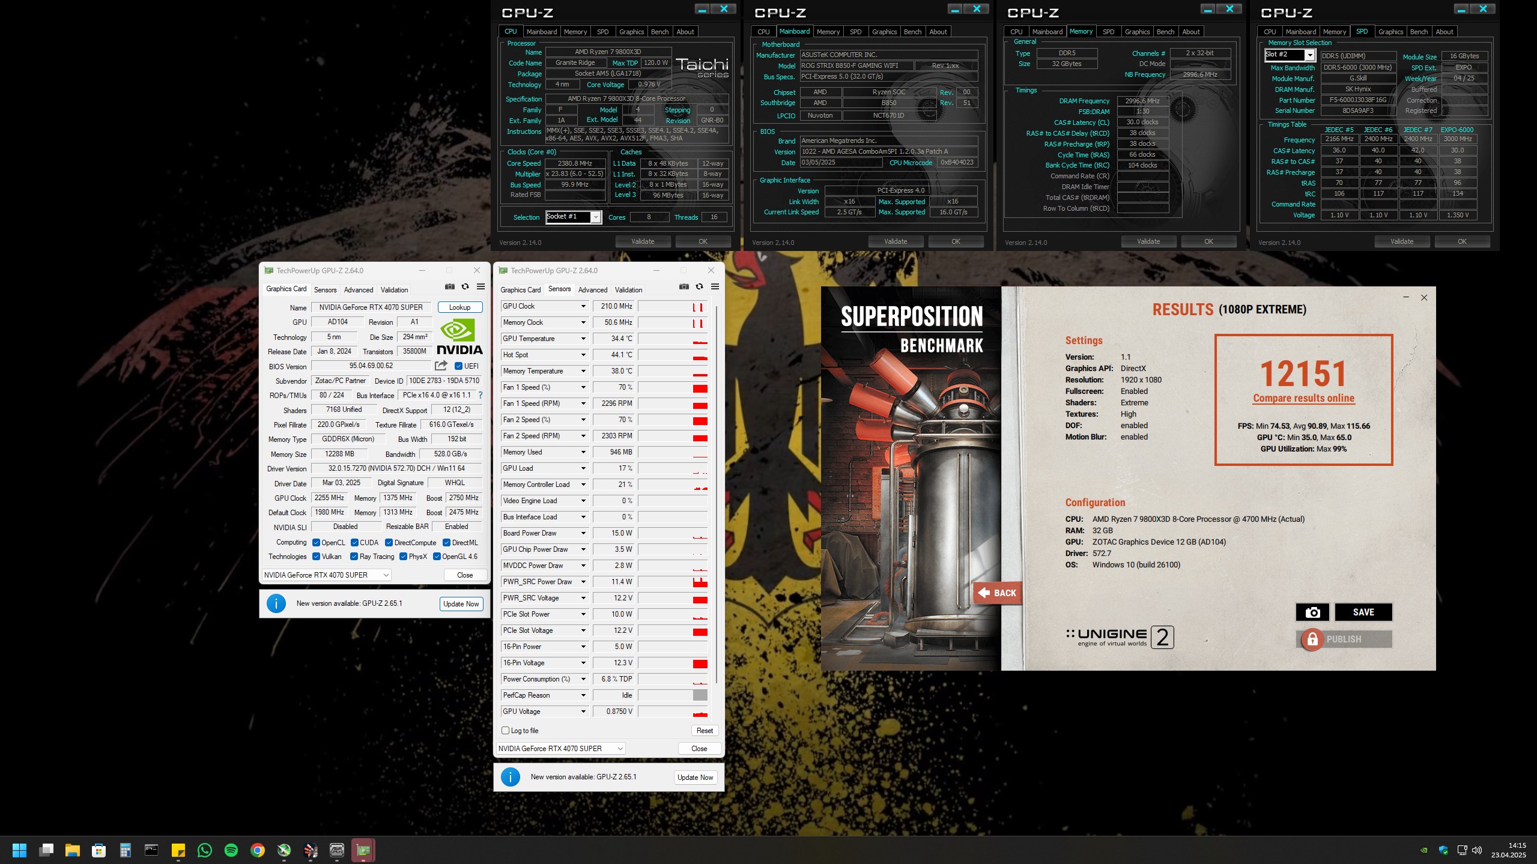This screenshot has height=864, width=1537.
Task: Click refresh icon in GPU-Z card info window
Action: tap(465, 287)
